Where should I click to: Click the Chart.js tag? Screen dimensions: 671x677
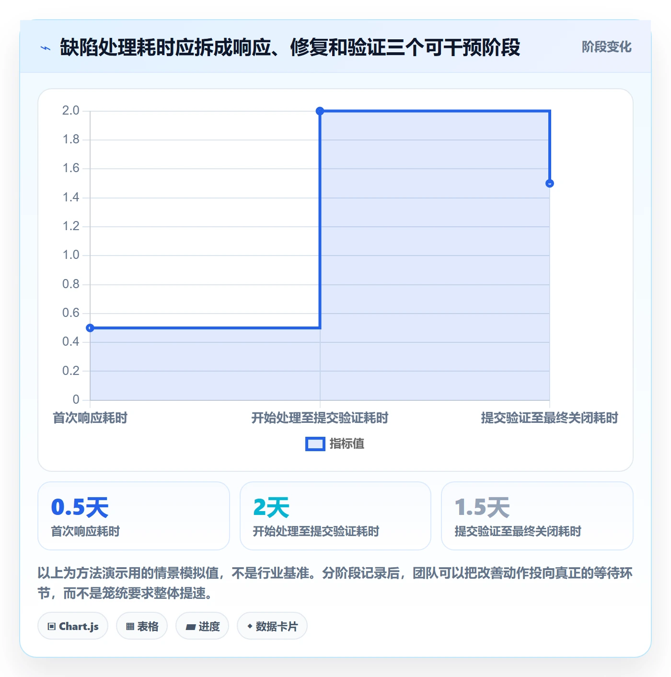point(73,626)
